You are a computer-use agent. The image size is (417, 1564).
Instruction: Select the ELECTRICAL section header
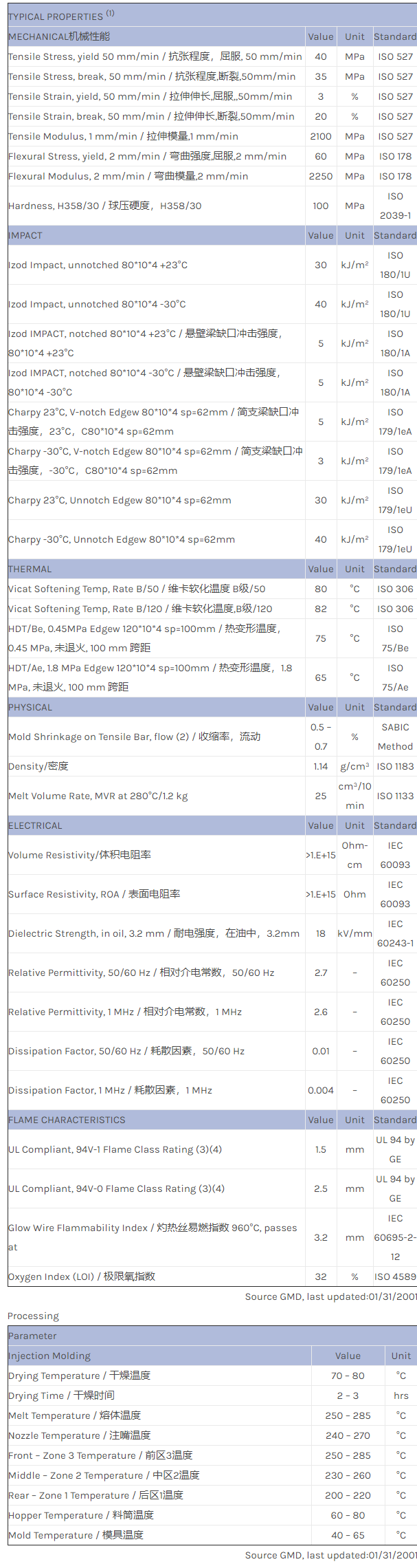click(x=35, y=825)
